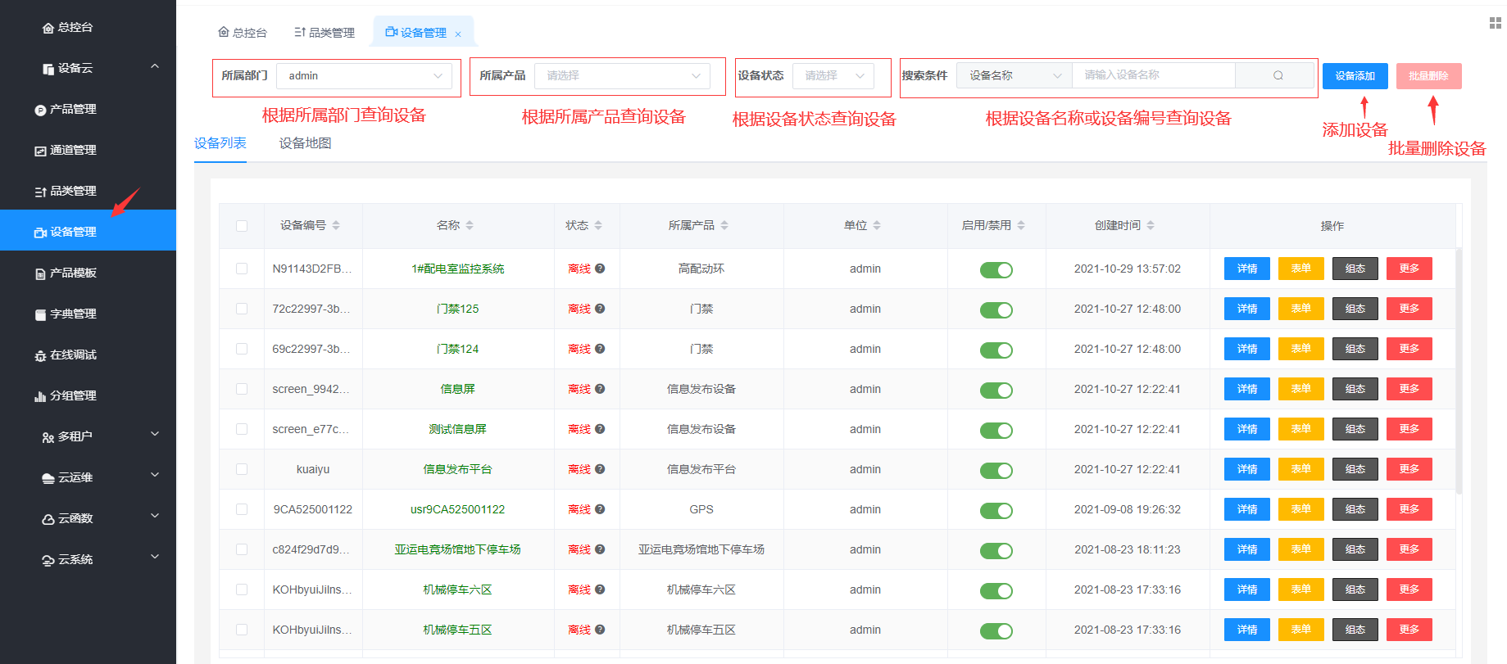Sort by 状态 column arrows

click(598, 225)
